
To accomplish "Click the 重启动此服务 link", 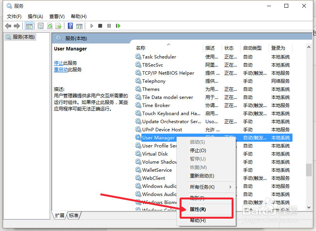I will [x=67, y=70].
